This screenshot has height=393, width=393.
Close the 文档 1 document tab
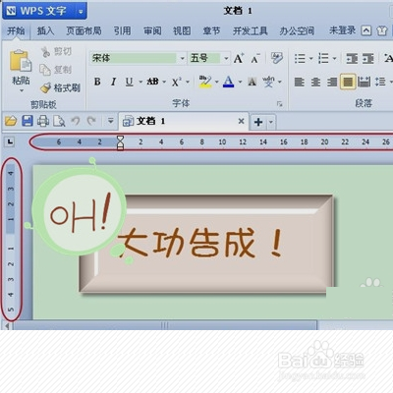(241, 121)
